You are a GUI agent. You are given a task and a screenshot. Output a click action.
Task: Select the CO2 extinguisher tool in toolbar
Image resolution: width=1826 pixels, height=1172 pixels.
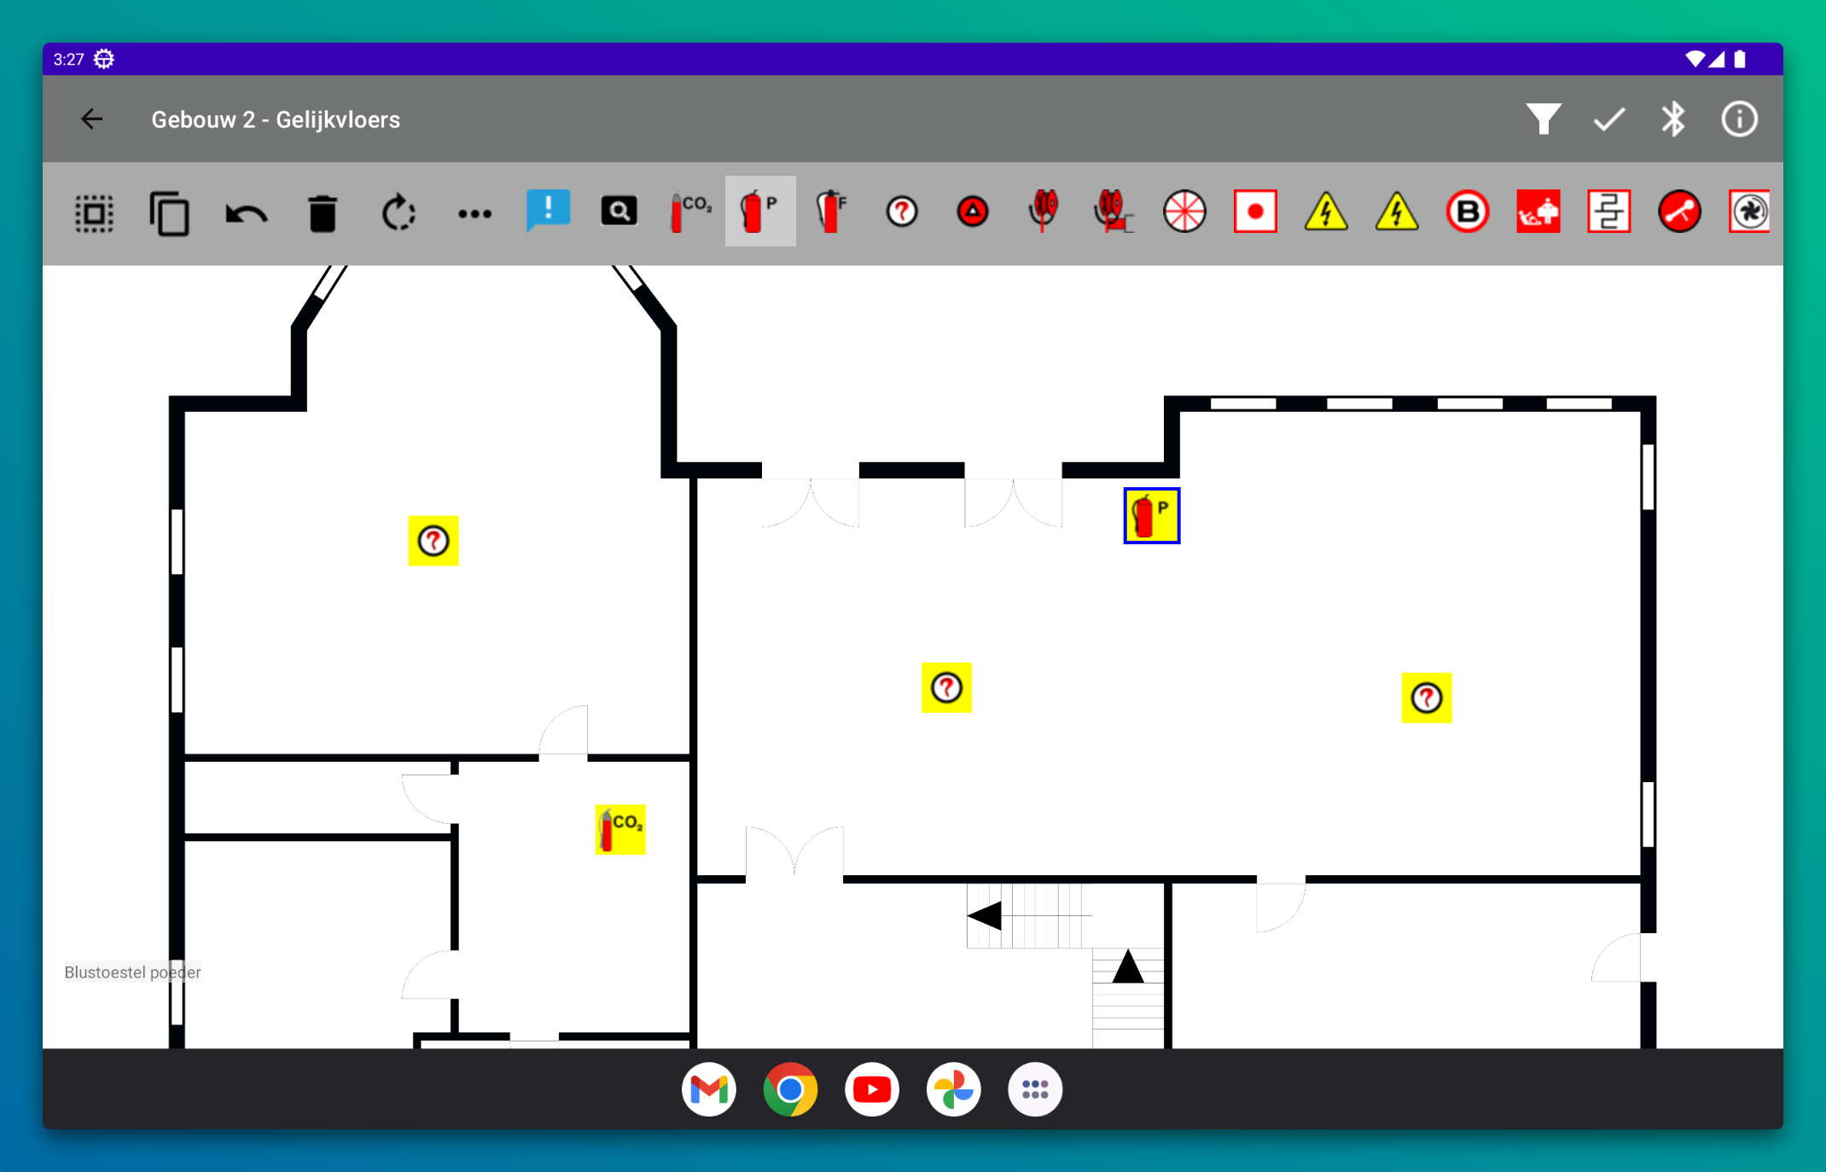tap(689, 212)
